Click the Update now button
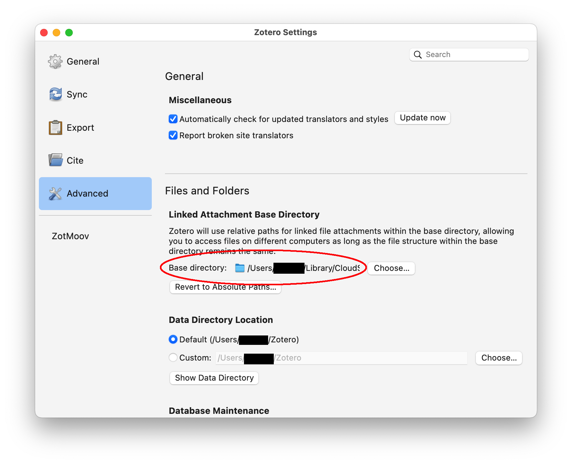 (x=422, y=118)
